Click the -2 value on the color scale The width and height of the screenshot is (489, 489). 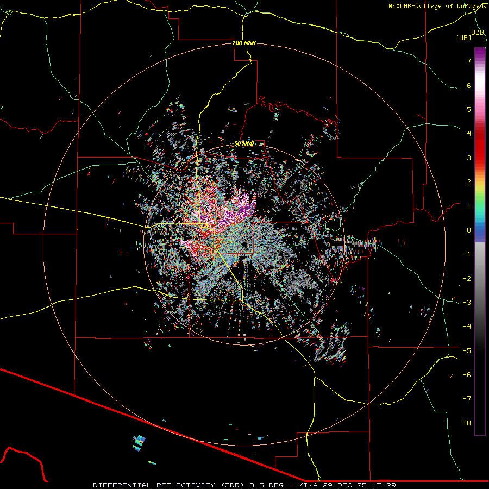click(467, 278)
